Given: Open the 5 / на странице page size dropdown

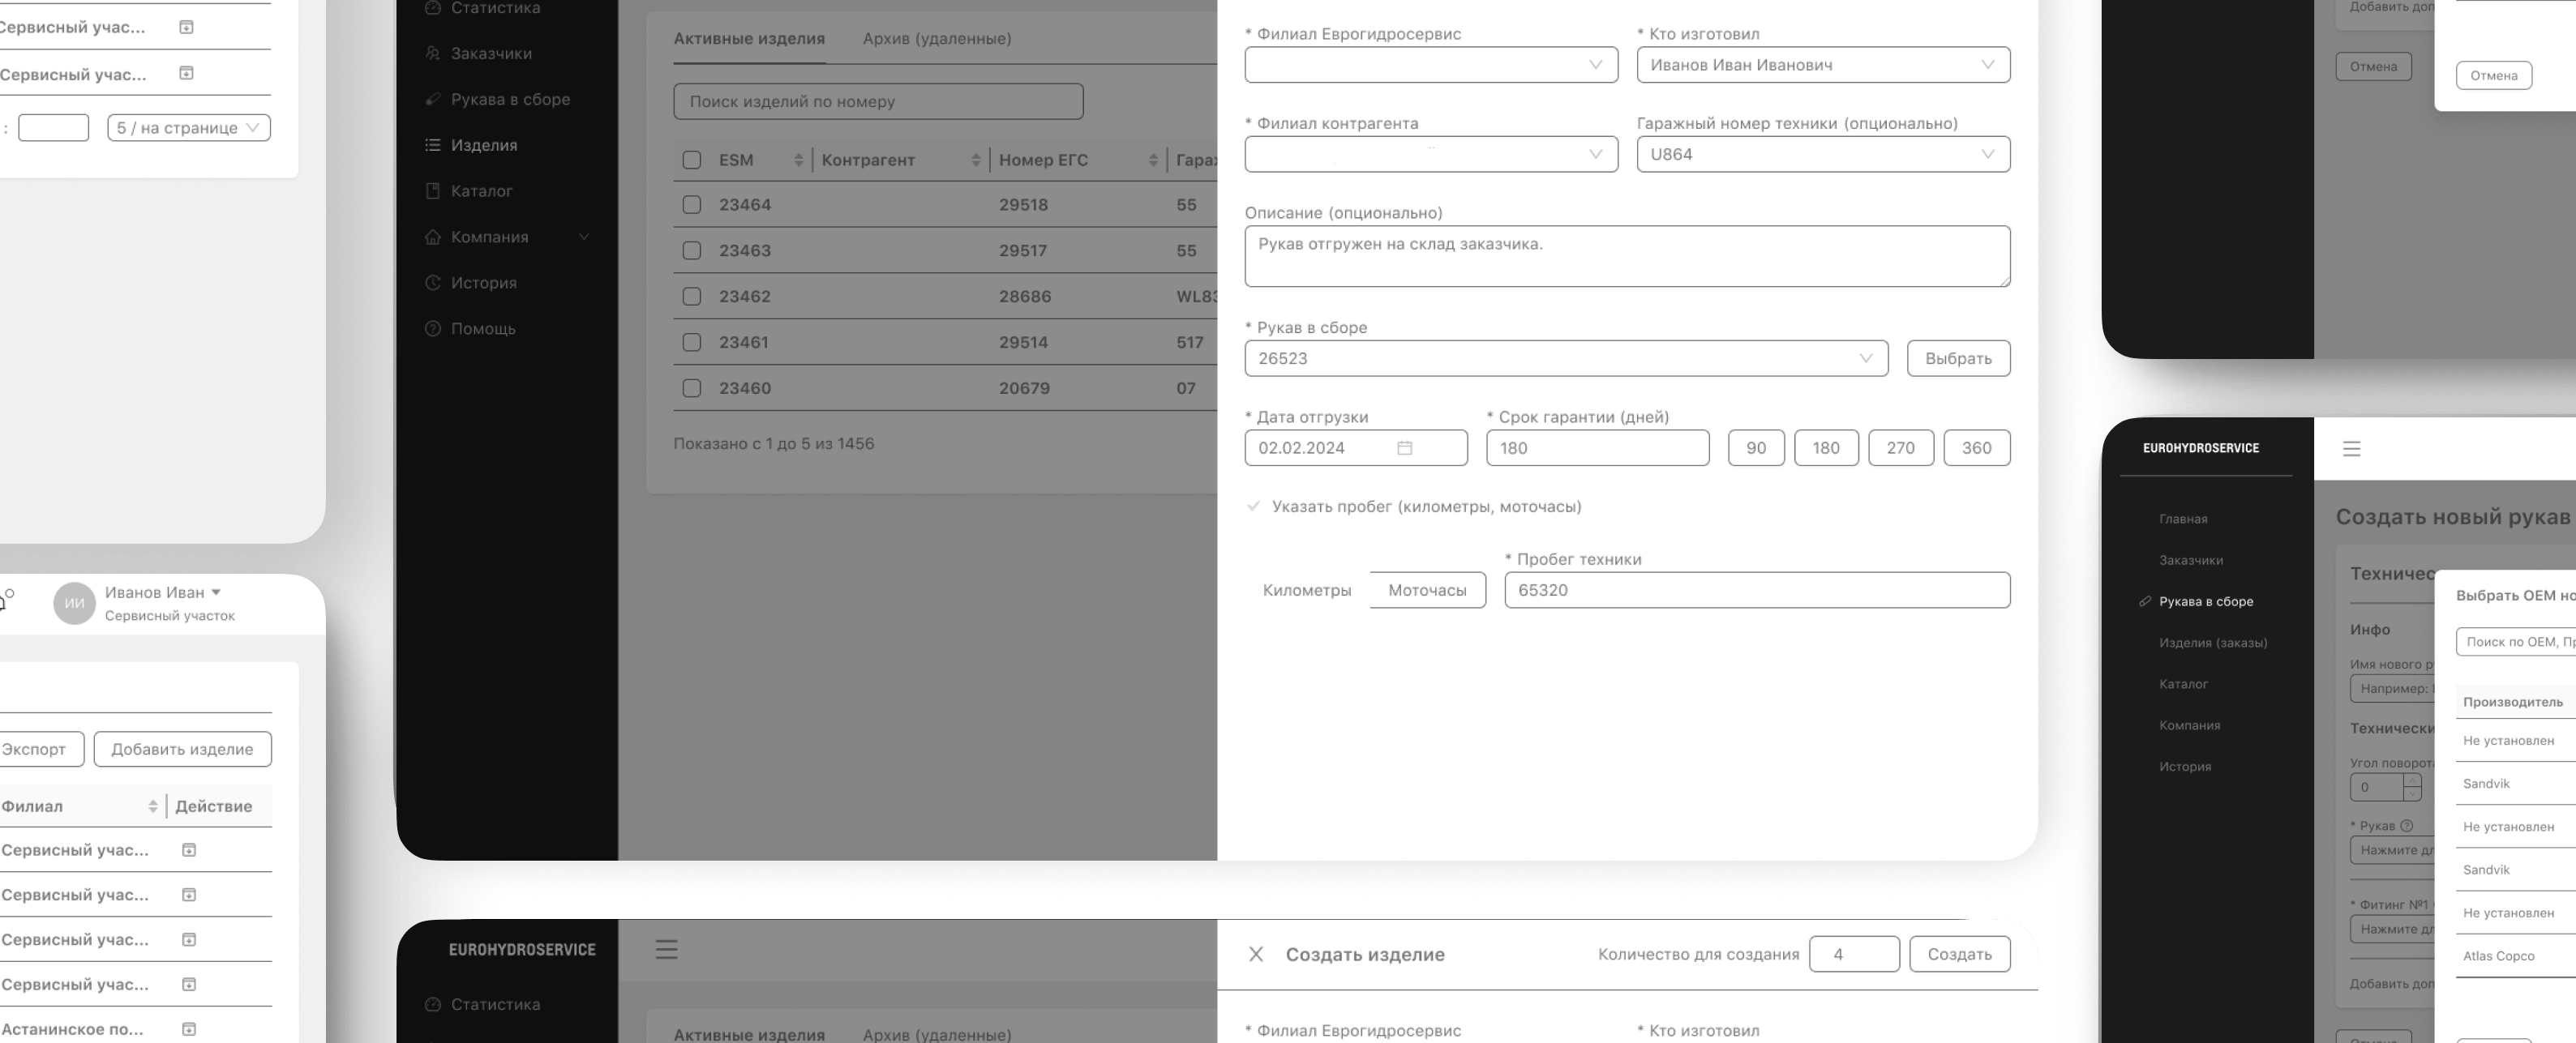Looking at the screenshot, I should click(x=188, y=128).
